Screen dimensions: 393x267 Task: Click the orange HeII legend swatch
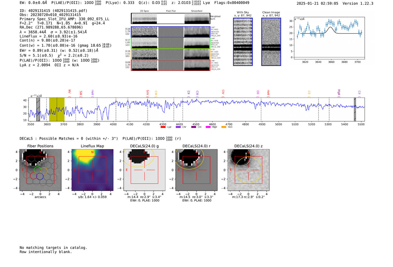(x=224, y=127)
